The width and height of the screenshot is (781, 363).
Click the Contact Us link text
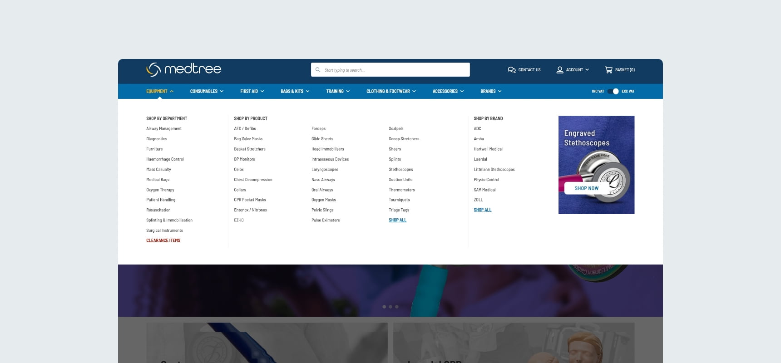pos(529,70)
